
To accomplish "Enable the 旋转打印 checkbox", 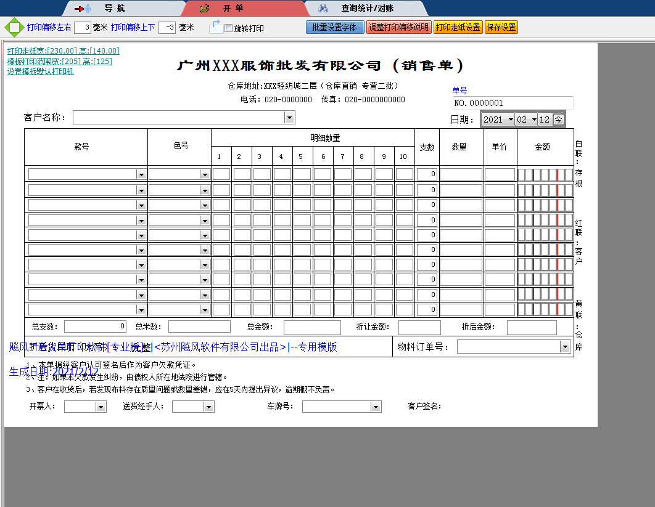I will coord(228,28).
